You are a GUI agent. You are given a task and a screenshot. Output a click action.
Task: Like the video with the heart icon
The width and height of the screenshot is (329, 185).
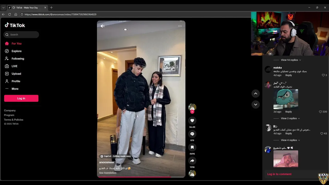pos(192,120)
